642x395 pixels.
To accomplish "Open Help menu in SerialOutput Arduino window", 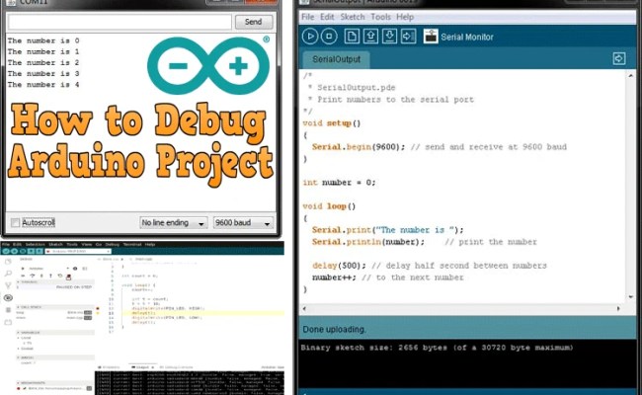I will (405, 17).
